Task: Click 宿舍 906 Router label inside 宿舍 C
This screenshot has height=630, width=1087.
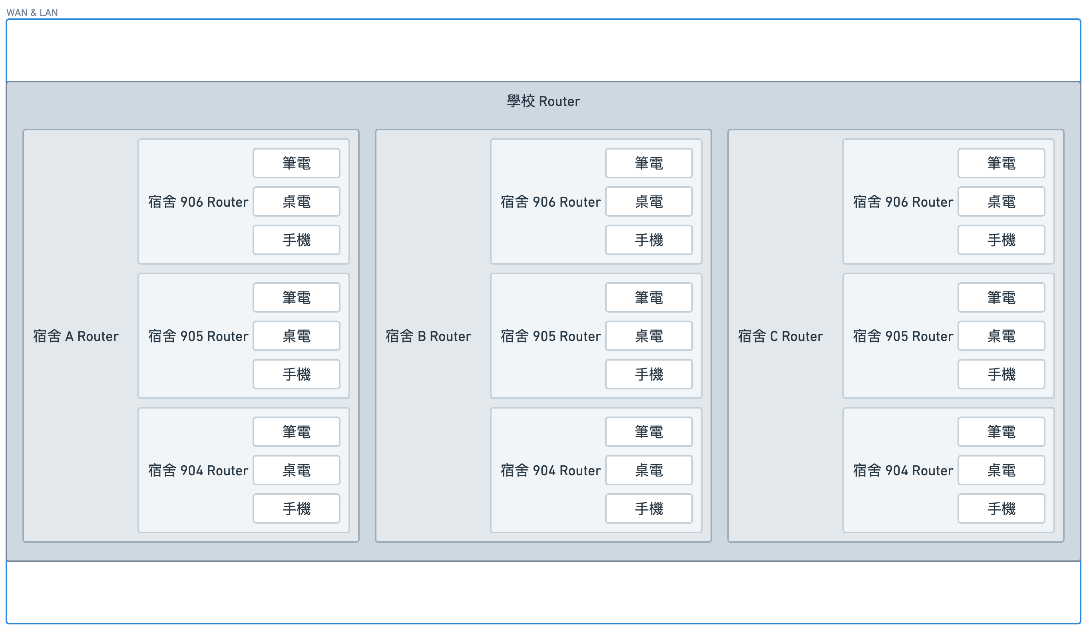Action: click(x=903, y=201)
